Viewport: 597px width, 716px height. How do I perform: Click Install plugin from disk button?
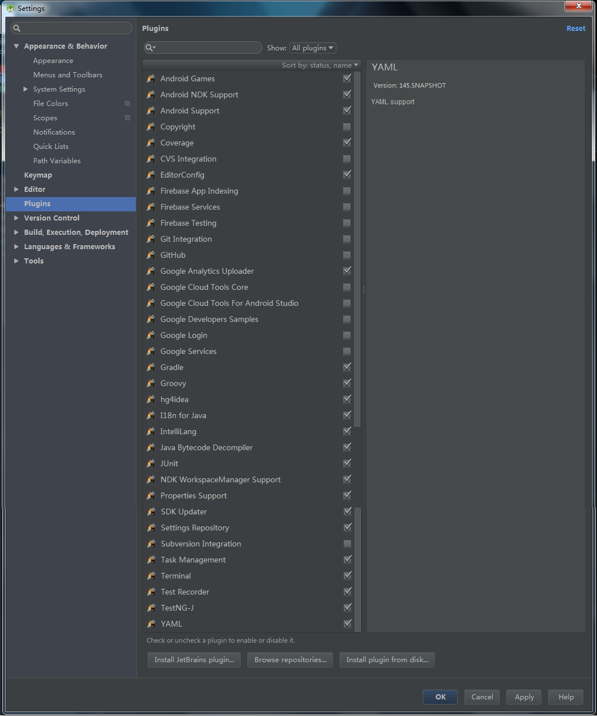click(387, 660)
